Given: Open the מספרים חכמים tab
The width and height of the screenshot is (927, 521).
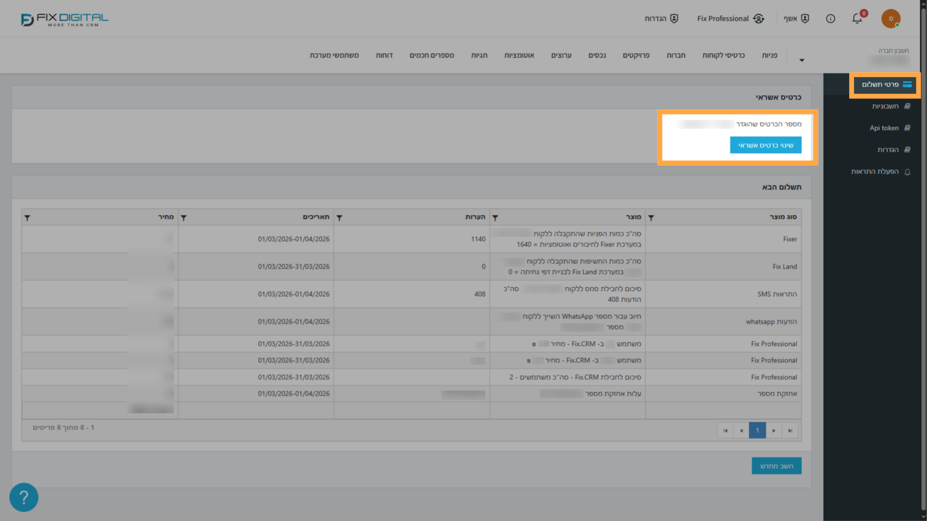Looking at the screenshot, I should [432, 55].
